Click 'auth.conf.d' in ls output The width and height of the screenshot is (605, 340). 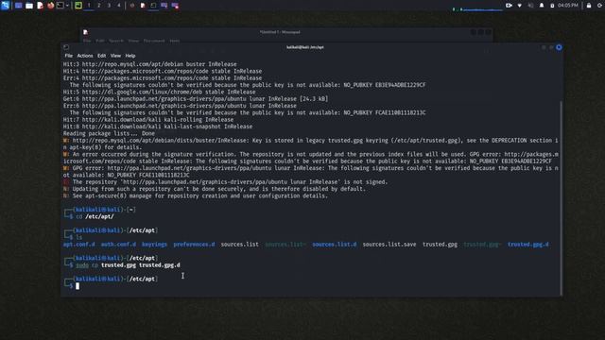pyautogui.click(x=118, y=245)
